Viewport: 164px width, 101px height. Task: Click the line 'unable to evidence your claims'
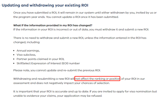[58, 96]
